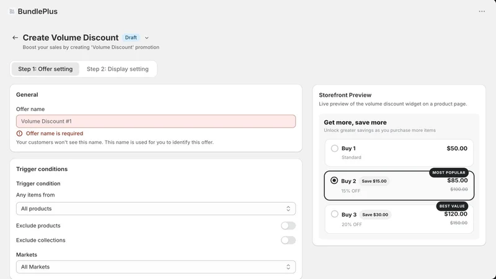Click the Get more, save more title

click(x=355, y=122)
